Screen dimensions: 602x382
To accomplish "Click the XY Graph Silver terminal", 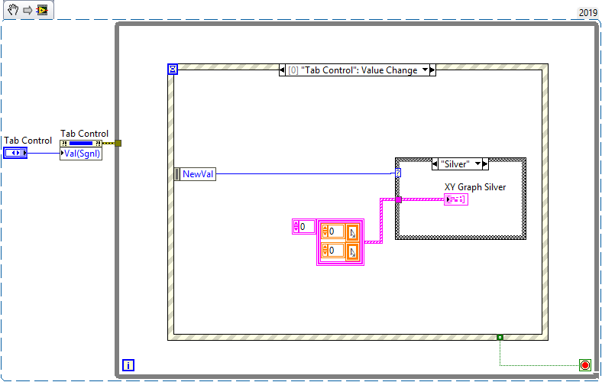I will [456, 199].
